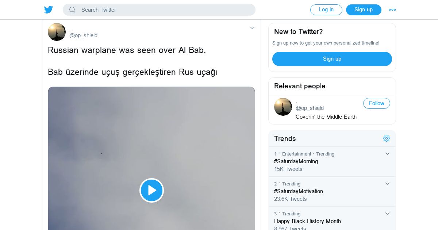The height and width of the screenshot is (230, 438).
Task: Open the three-dot more options menu
Action: click(x=392, y=10)
